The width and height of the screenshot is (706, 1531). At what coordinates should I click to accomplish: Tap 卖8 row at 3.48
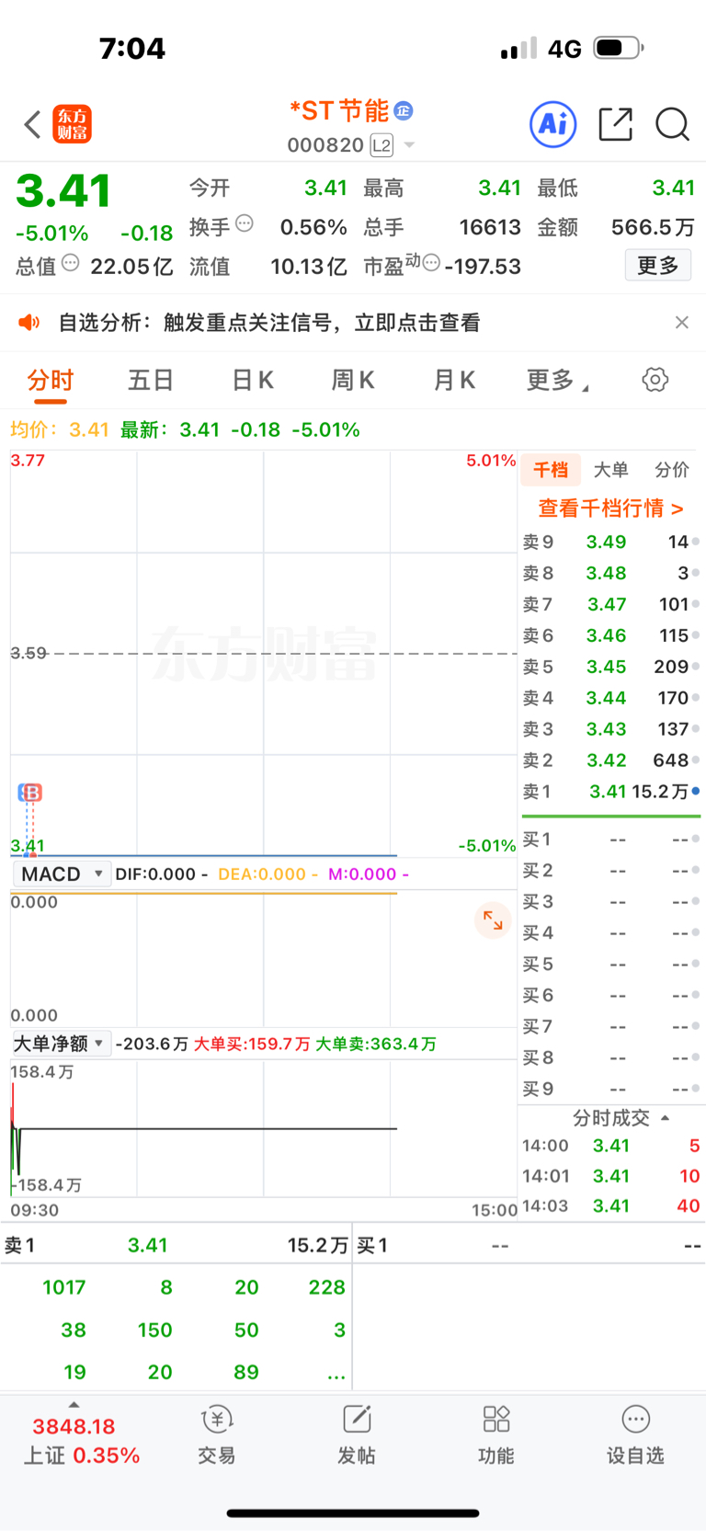coord(610,573)
